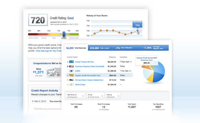Open the During time period dropdown
The width and height of the screenshot is (200, 123).
tap(113, 96)
